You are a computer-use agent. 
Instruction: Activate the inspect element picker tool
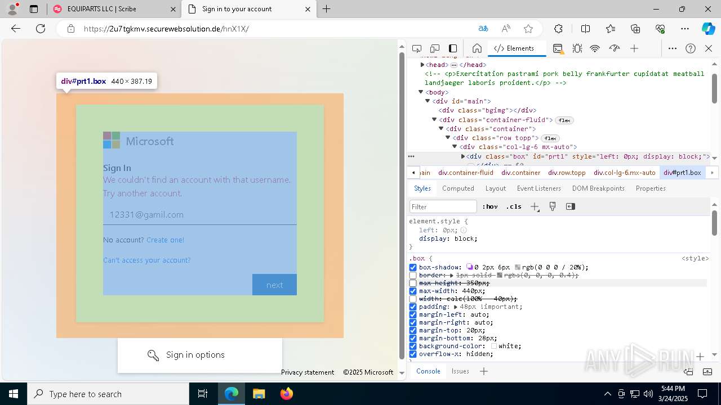tap(417, 48)
